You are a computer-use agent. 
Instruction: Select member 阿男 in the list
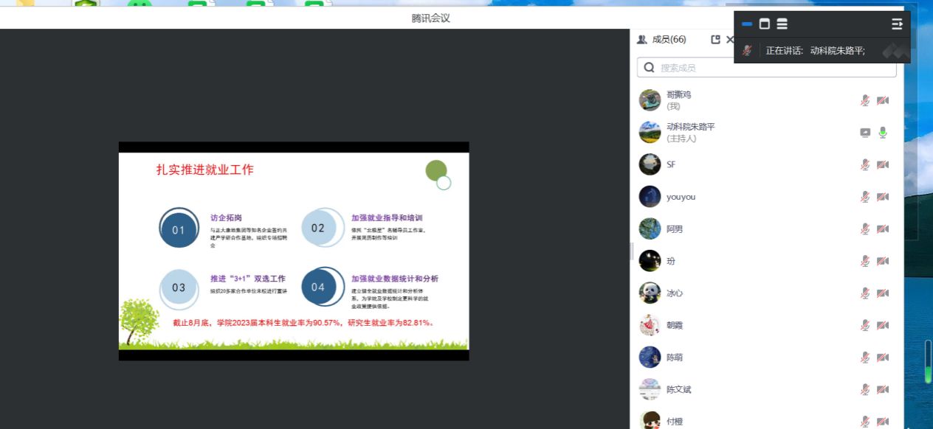click(x=675, y=229)
